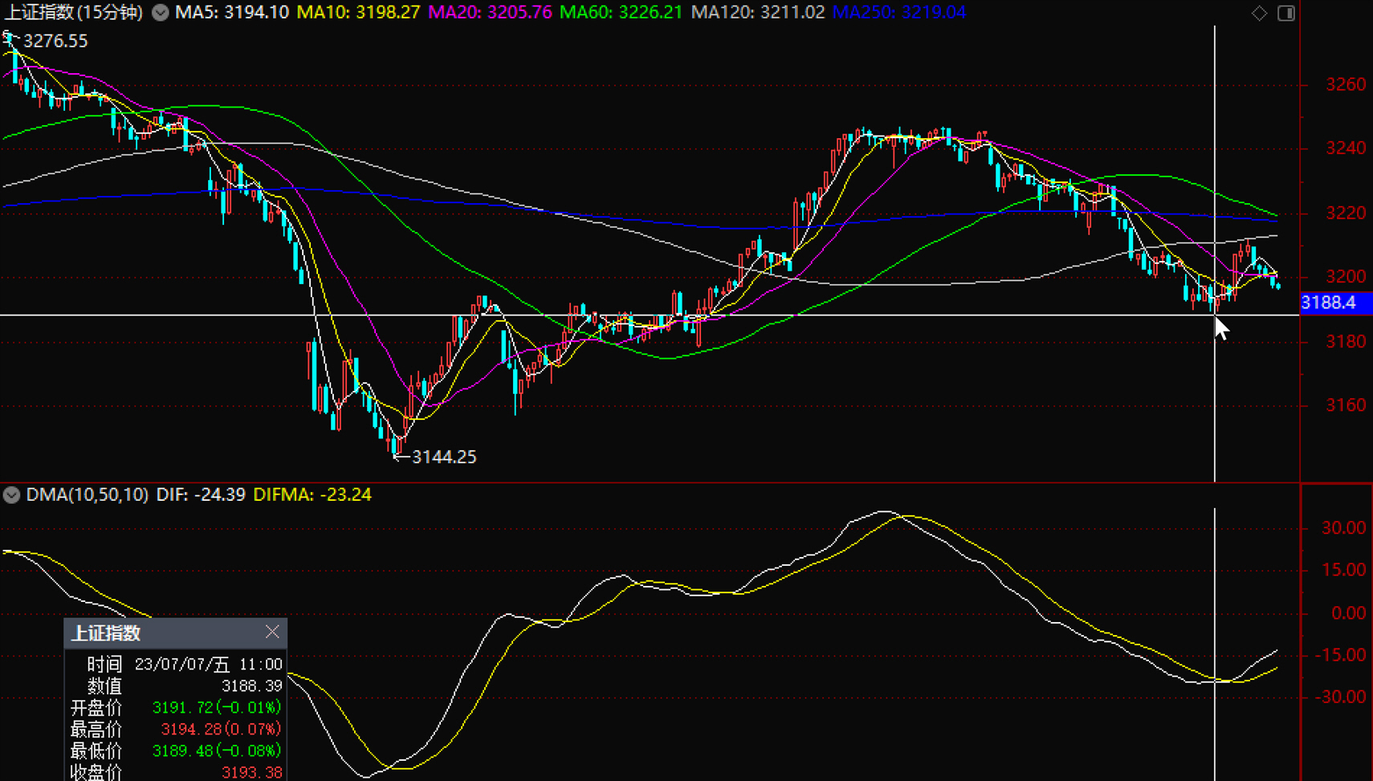The height and width of the screenshot is (781, 1373).
Task: Select the MA20 moving average label
Action: [x=490, y=13]
